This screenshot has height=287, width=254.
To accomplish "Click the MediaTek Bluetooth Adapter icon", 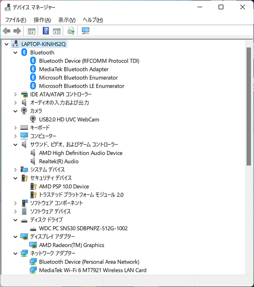I will (33, 69).
